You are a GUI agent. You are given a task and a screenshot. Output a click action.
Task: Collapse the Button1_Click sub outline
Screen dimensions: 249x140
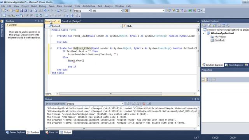[51, 48]
